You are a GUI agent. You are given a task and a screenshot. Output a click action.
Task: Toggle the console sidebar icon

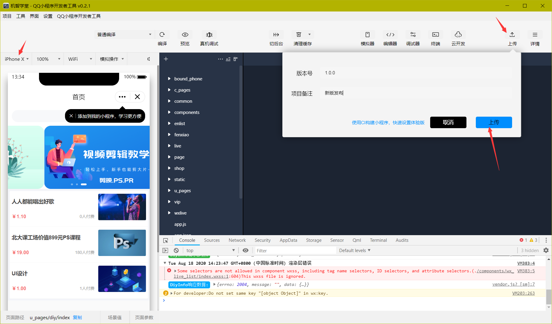point(165,251)
